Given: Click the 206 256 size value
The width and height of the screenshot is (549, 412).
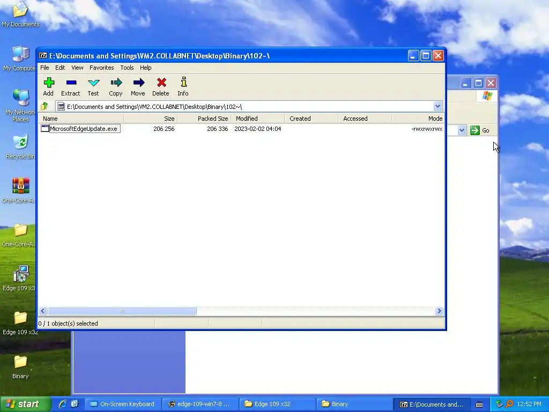Looking at the screenshot, I should pos(164,129).
